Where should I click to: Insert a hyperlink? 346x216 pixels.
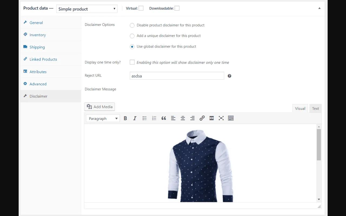[x=202, y=118]
